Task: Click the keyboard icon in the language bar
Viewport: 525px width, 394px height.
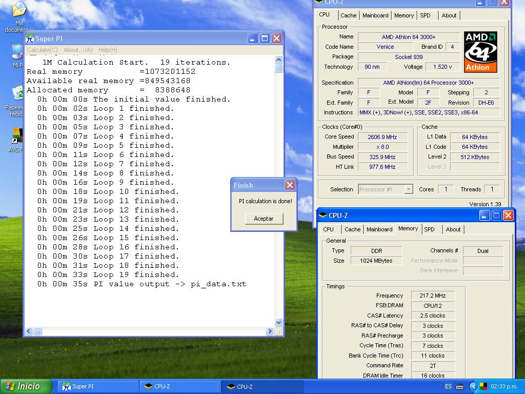Action: tap(460, 386)
